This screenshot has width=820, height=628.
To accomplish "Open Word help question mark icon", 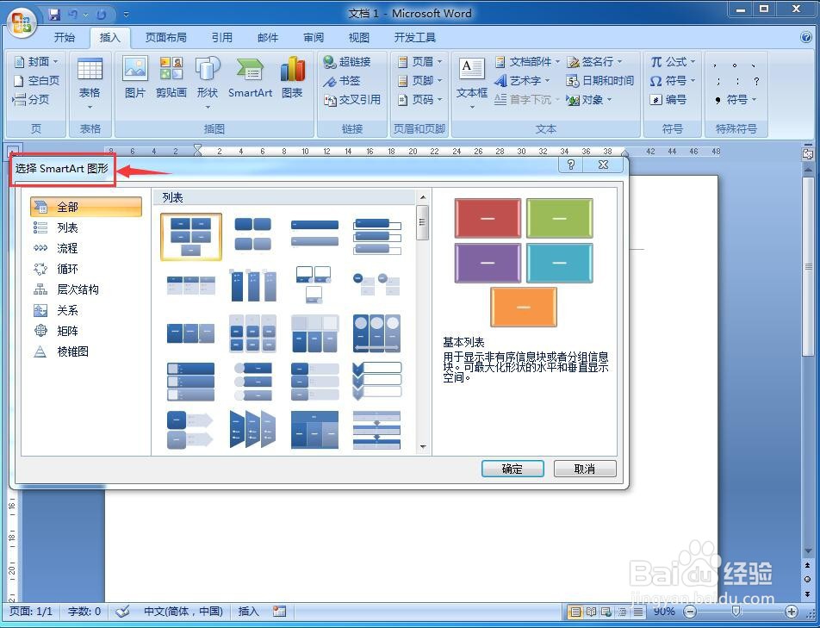I will click(806, 37).
